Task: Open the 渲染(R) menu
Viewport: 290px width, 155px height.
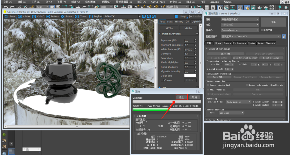Action: tap(142, 2)
